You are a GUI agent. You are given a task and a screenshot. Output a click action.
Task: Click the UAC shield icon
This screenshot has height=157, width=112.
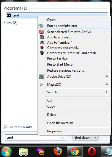(x=41, y=26)
